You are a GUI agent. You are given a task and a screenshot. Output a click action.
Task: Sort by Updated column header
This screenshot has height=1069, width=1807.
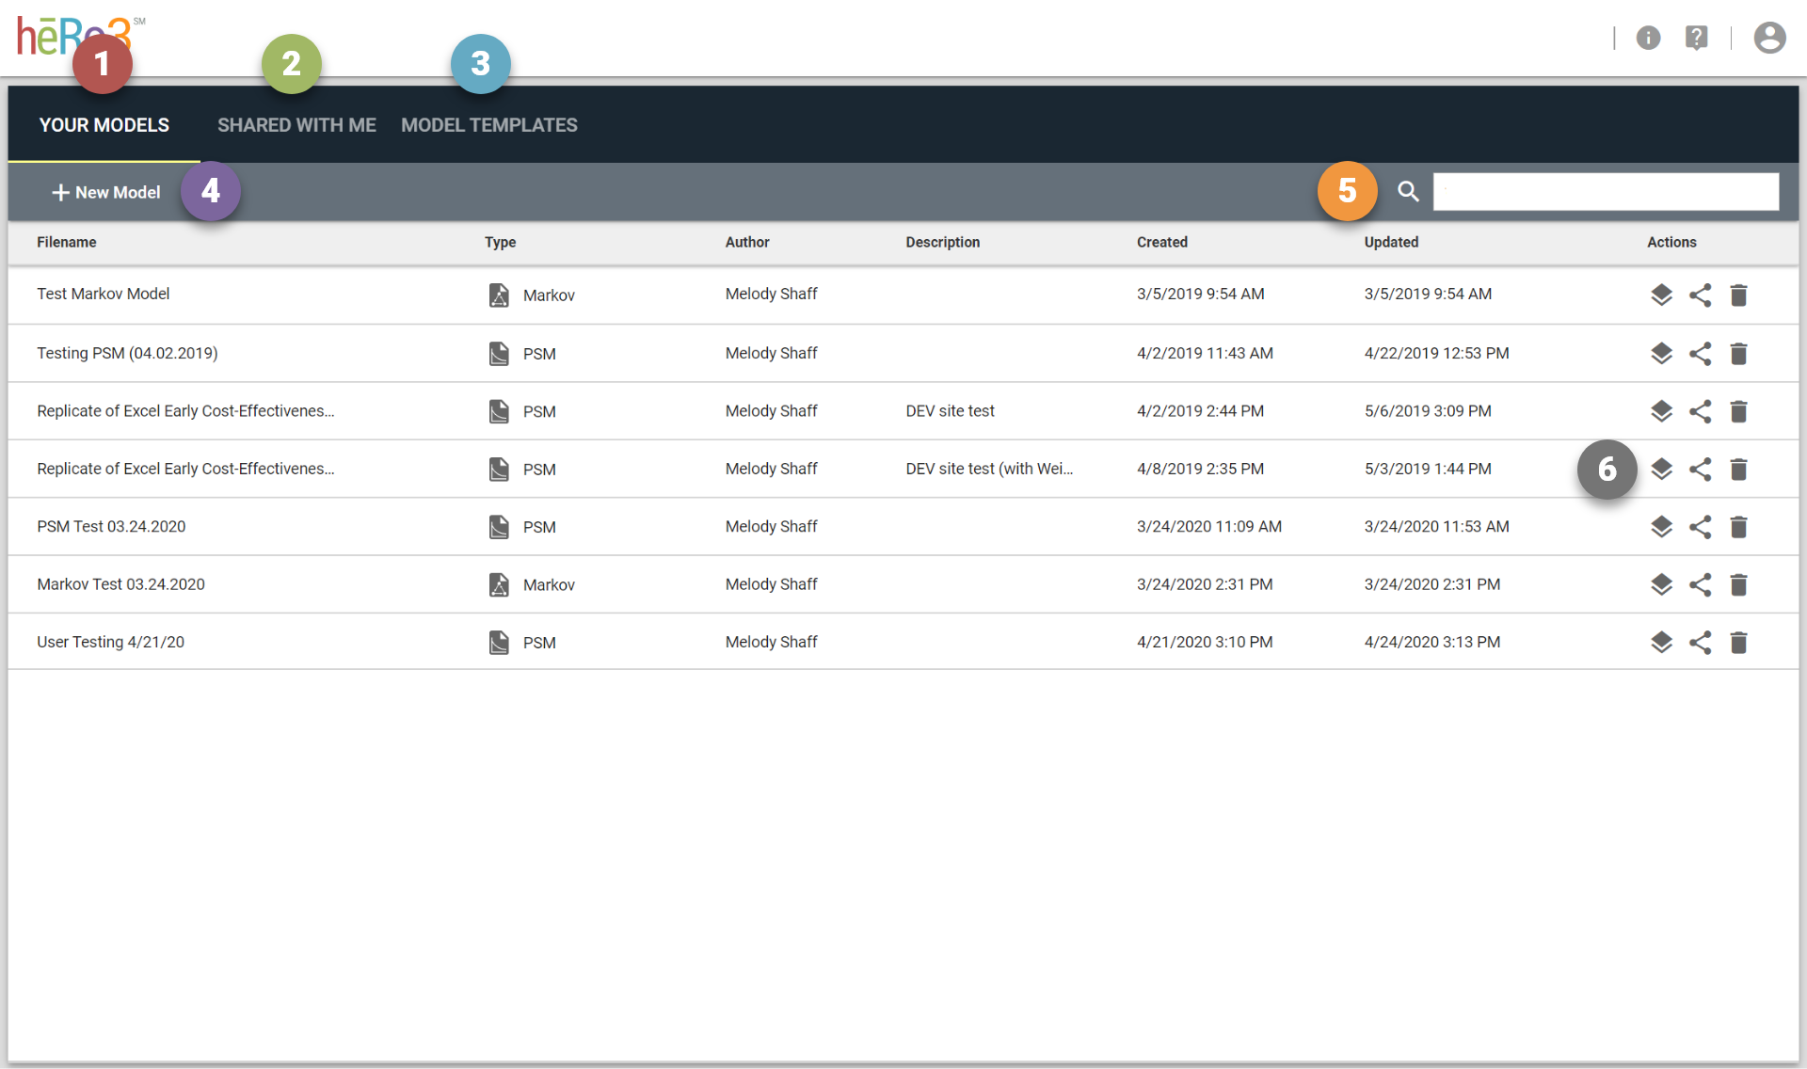(1391, 242)
